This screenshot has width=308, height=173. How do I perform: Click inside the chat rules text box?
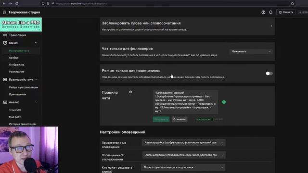[x=185, y=102]
